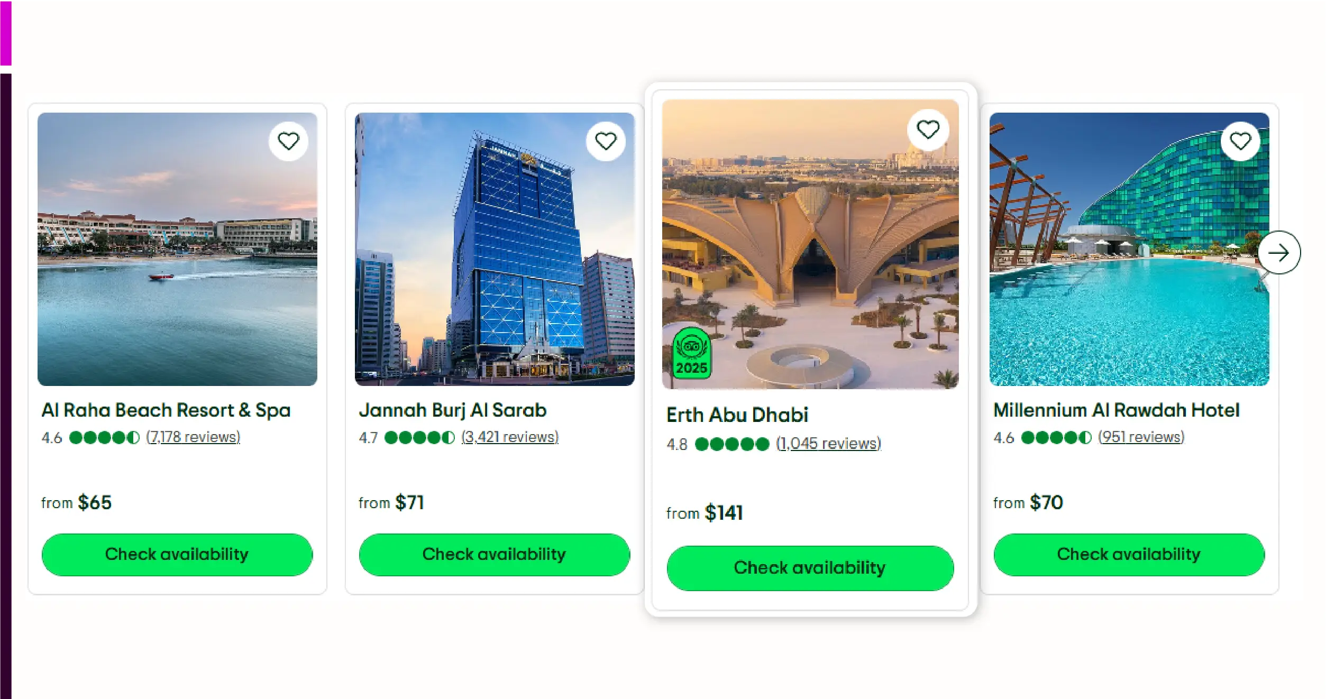Click Jannah Burj Al Sarab rating bubbles

(x=419, y=438)
